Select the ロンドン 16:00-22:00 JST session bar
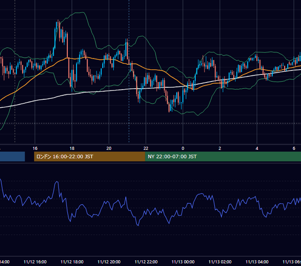 point(89,156)
